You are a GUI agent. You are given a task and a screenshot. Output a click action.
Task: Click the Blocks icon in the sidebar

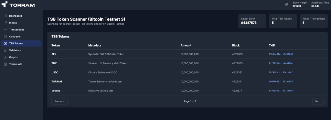pyautogui.click(x=5, y=23)
